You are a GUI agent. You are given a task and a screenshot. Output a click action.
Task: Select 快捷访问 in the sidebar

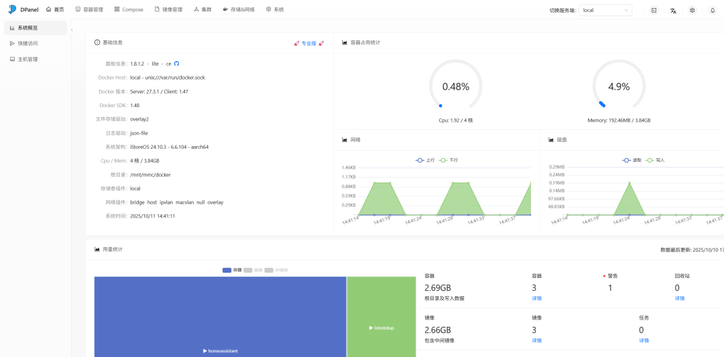(27, 43)
